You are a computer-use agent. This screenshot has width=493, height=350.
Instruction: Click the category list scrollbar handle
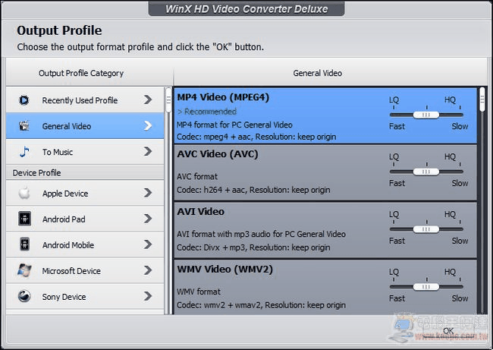click(168, 100)
